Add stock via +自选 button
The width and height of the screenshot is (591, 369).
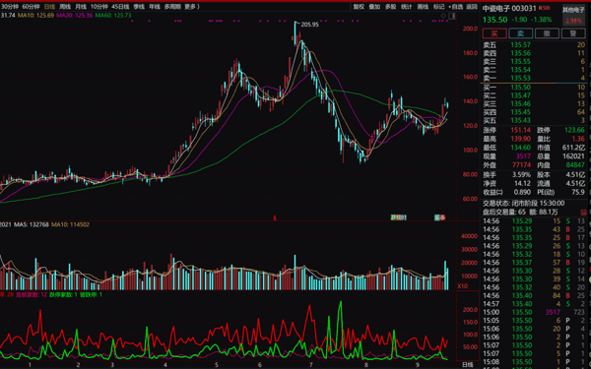[x=455, y=7]
